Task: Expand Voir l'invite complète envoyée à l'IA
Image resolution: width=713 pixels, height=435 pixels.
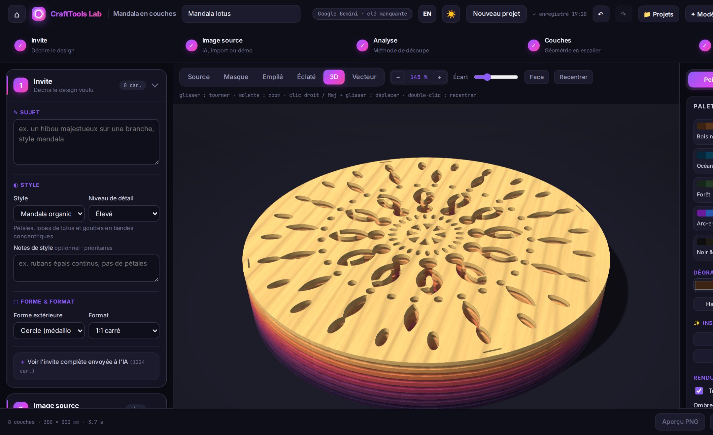Action: 86,366
